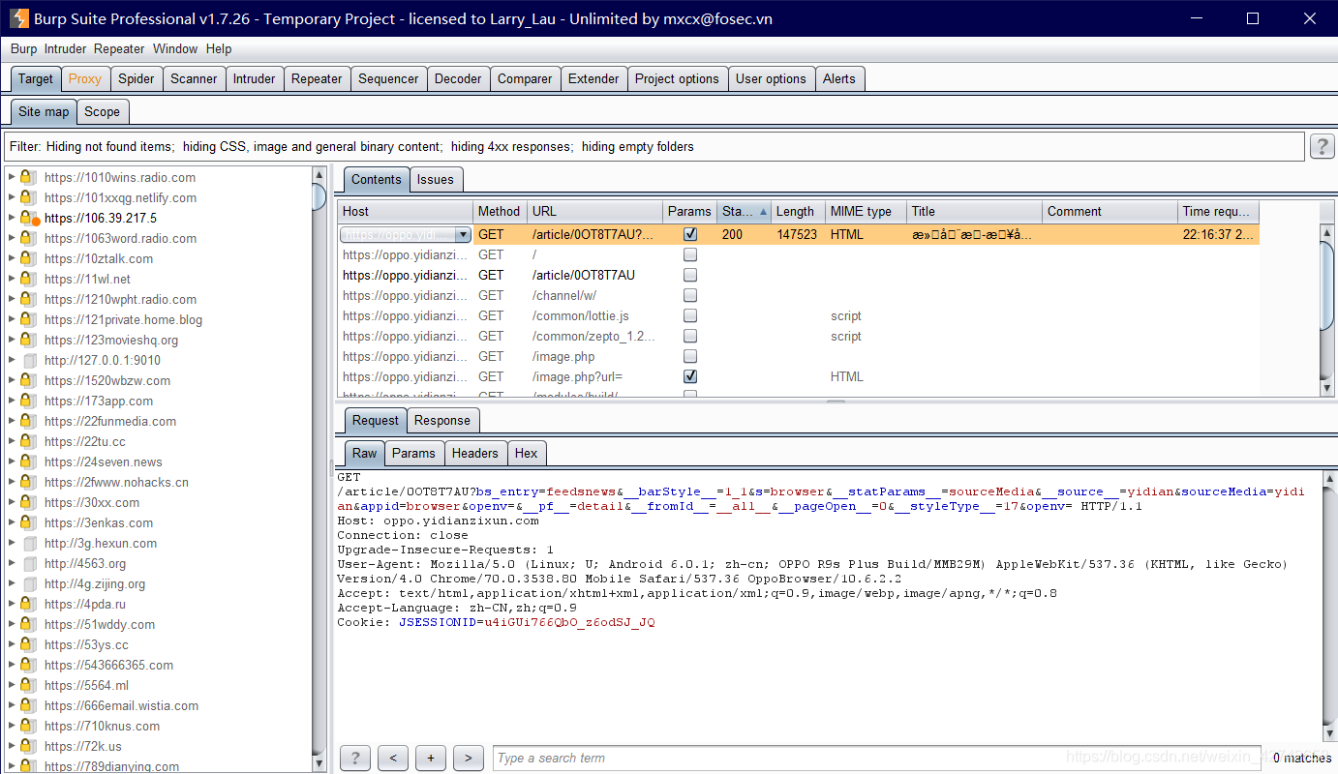Click the Burp Suite logo icon in the title bar

point(18,18)
